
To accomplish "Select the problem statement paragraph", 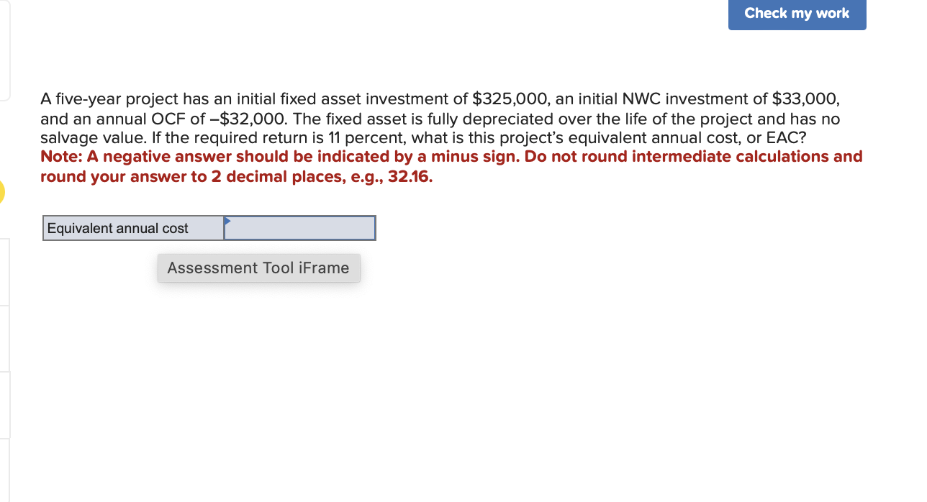I will point(432,118).
